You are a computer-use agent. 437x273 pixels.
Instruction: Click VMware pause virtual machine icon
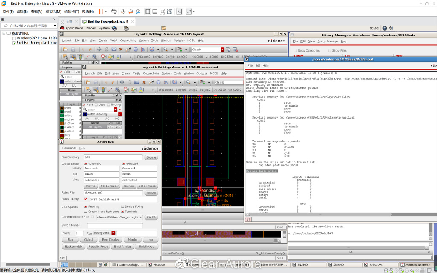click(101, 12)
